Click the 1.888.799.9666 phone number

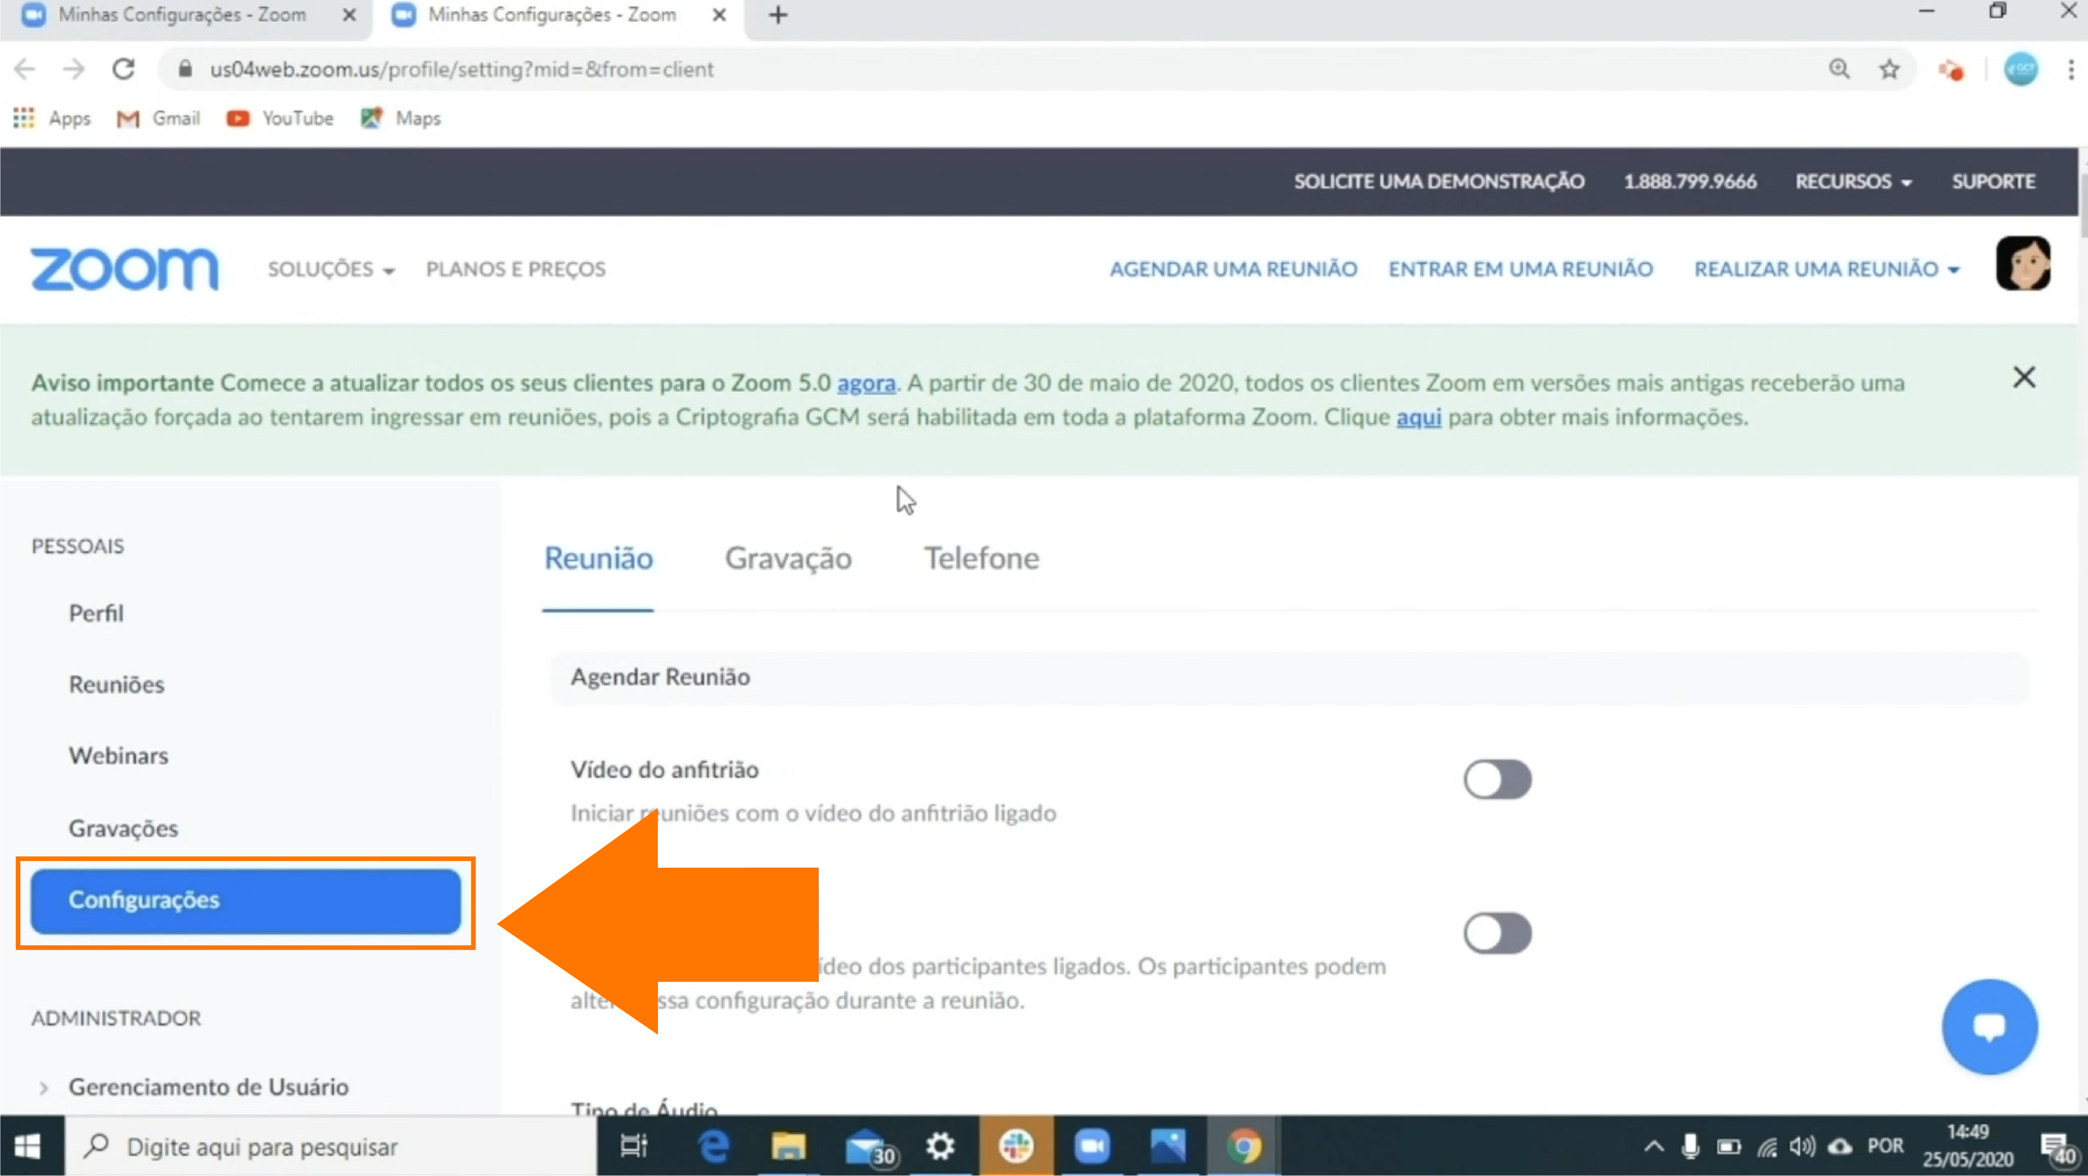coord(1690,182)
